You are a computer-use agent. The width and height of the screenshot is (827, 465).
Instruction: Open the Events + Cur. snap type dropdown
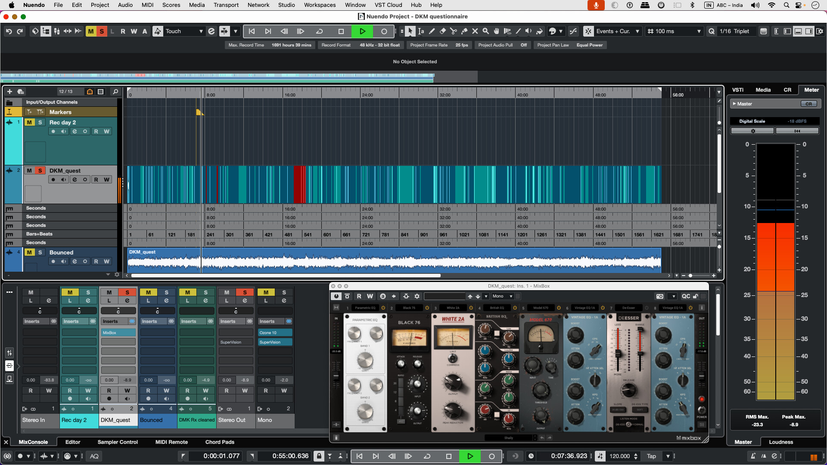coord(618,31)
